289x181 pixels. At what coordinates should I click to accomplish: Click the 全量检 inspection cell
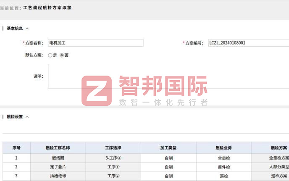[224, 158]
